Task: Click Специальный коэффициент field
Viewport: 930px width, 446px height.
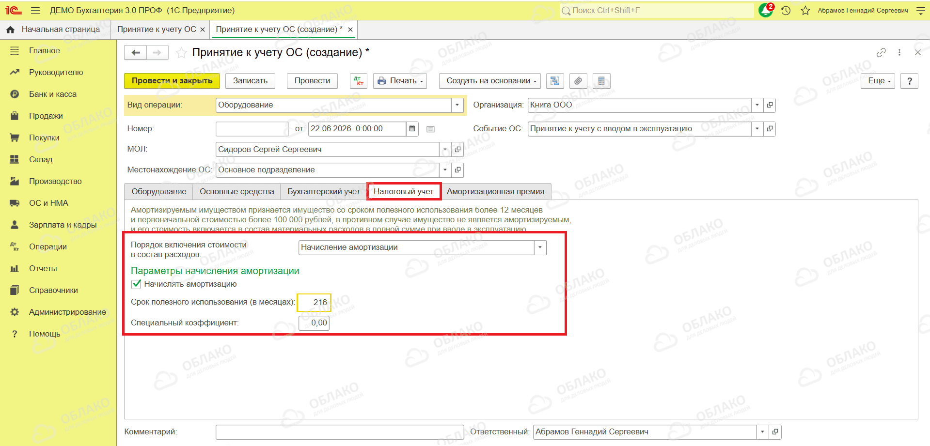Action: click(314, 323)
